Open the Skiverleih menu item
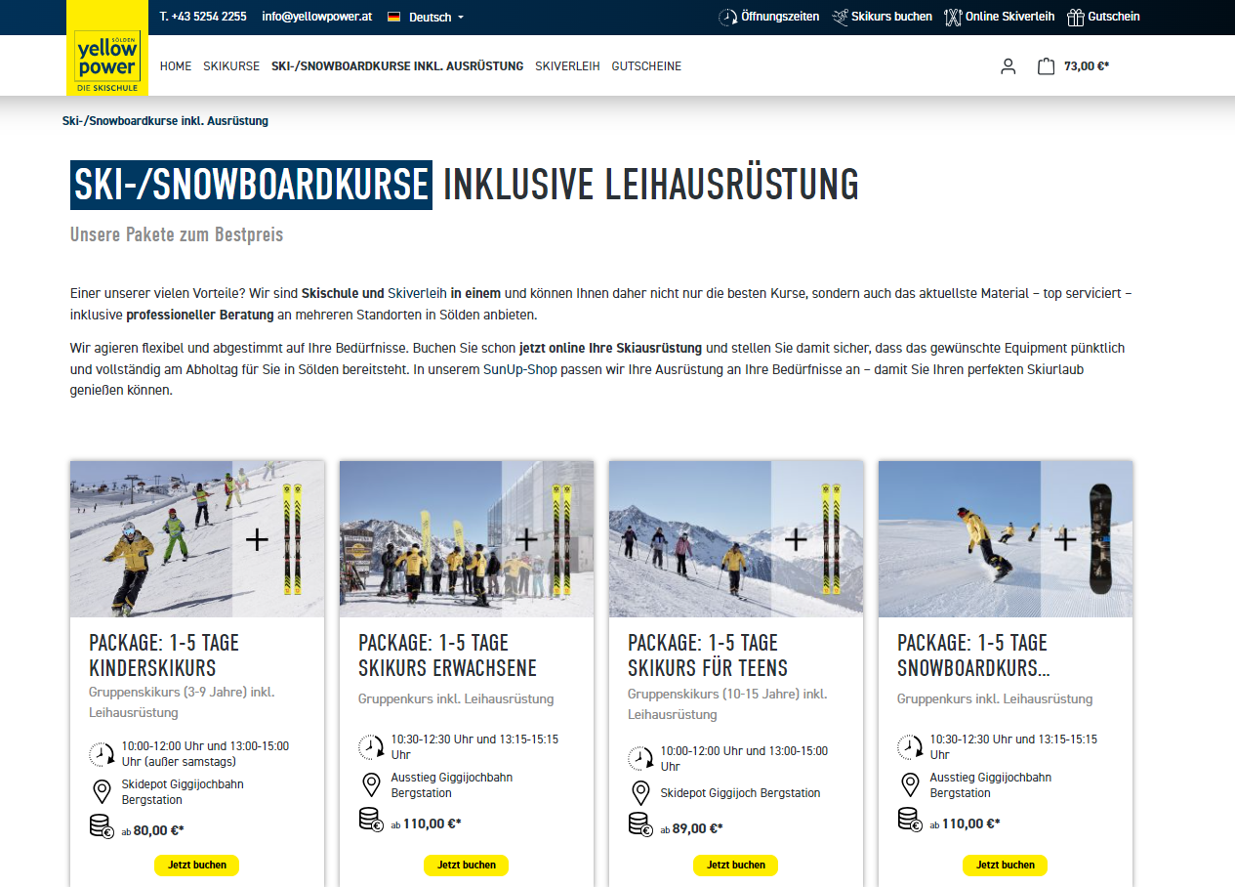The image size is (1235, 887). tap(567, 66)
